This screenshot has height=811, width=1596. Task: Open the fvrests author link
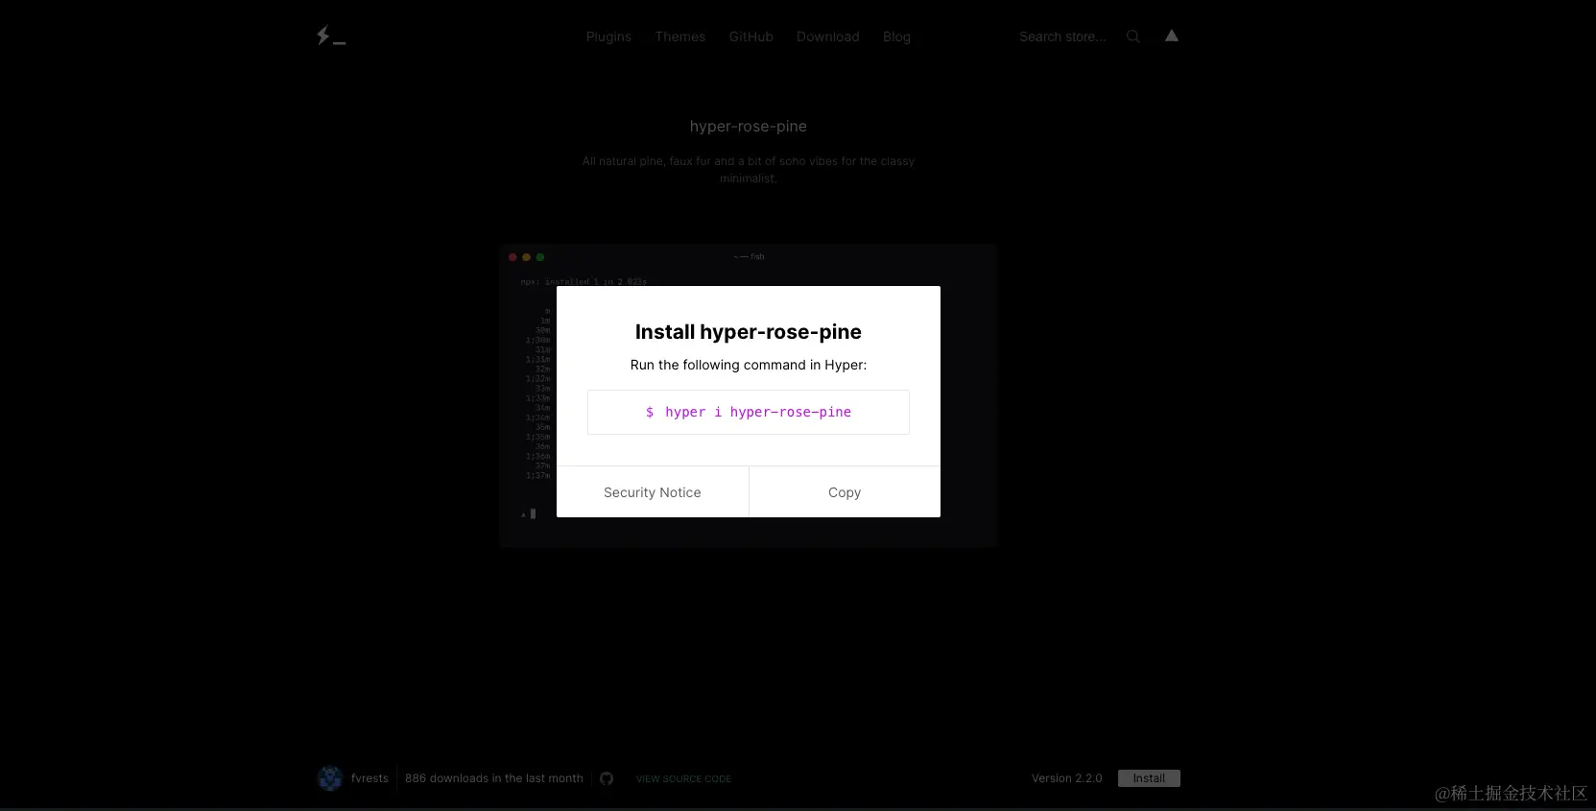coord(369,778)
